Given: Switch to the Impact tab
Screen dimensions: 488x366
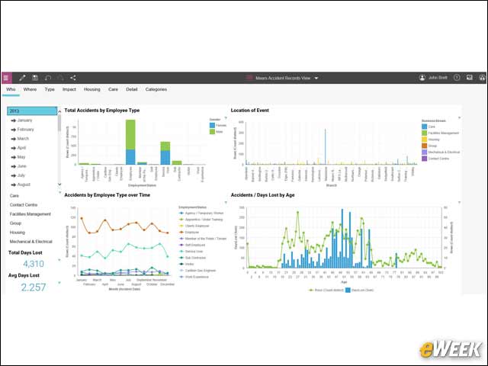Looking at the screenshot, I should point(69,89).
